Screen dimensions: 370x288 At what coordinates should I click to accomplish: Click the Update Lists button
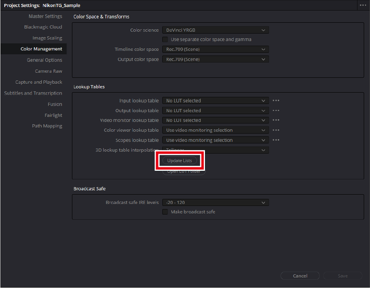point(180,161)
